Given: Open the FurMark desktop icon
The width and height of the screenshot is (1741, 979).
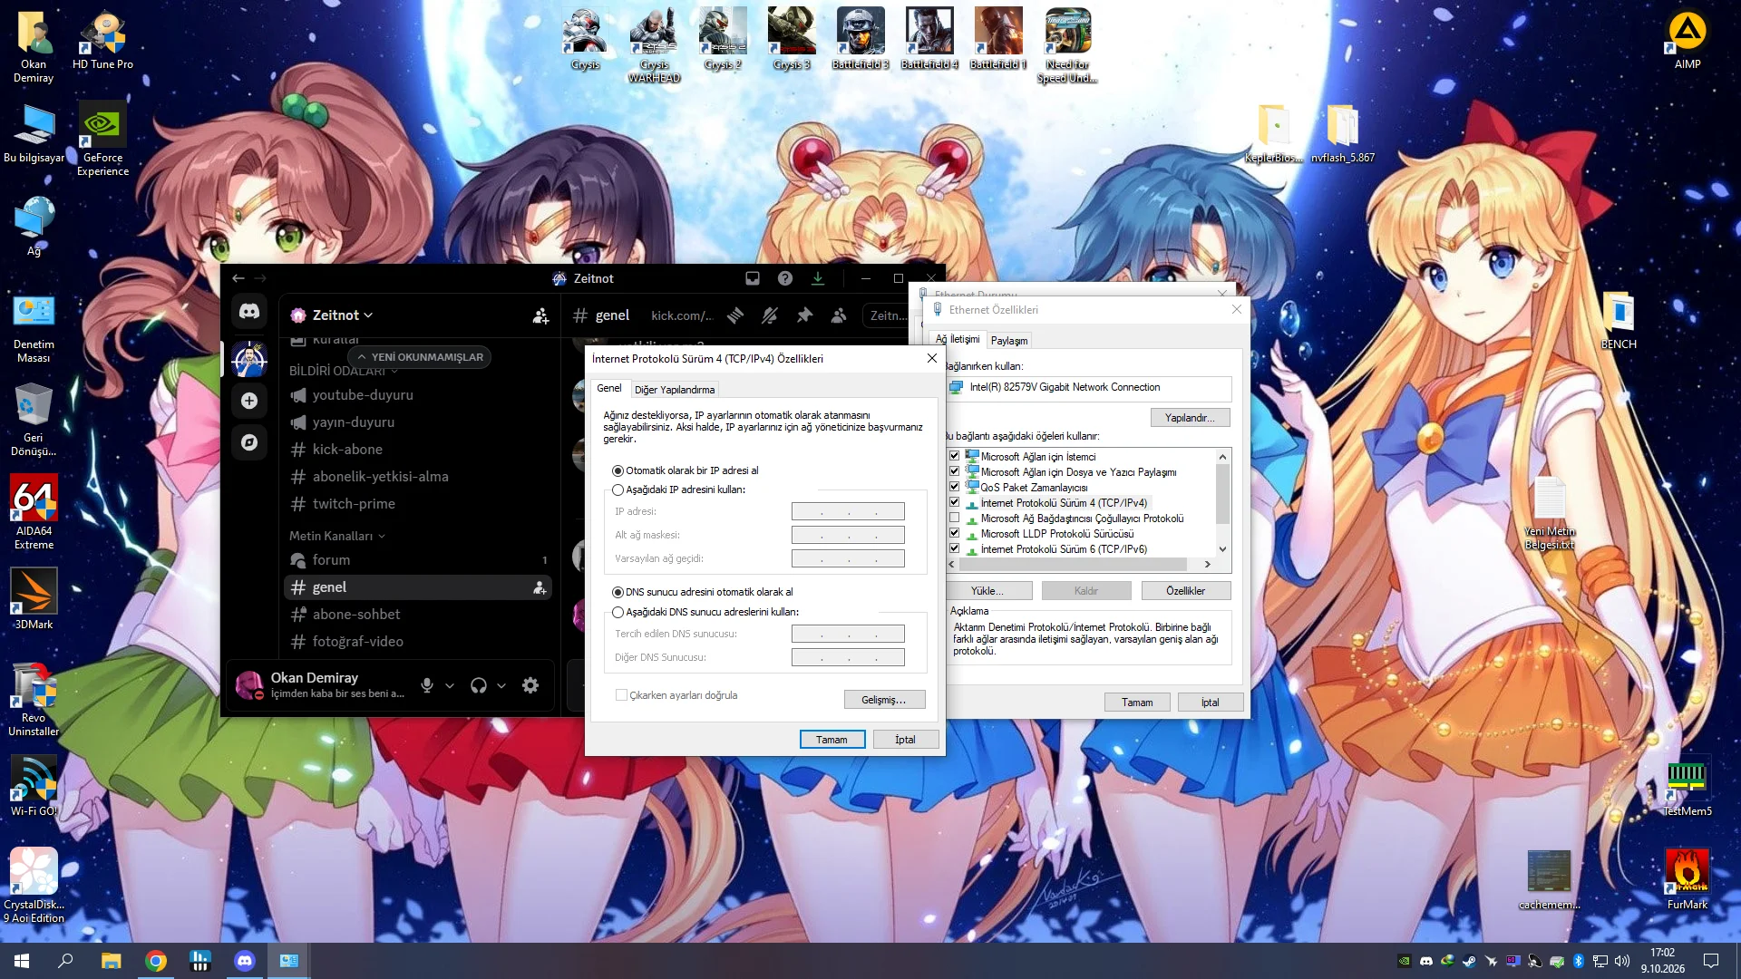Looking at the screenshot, I should coord(1688,879).
